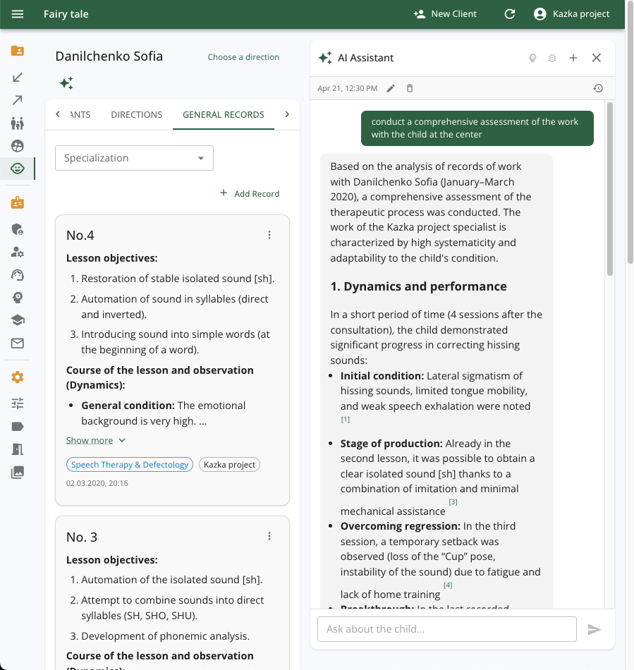
Task: Start a new chat with the plus icon
Action: [573, 58]
